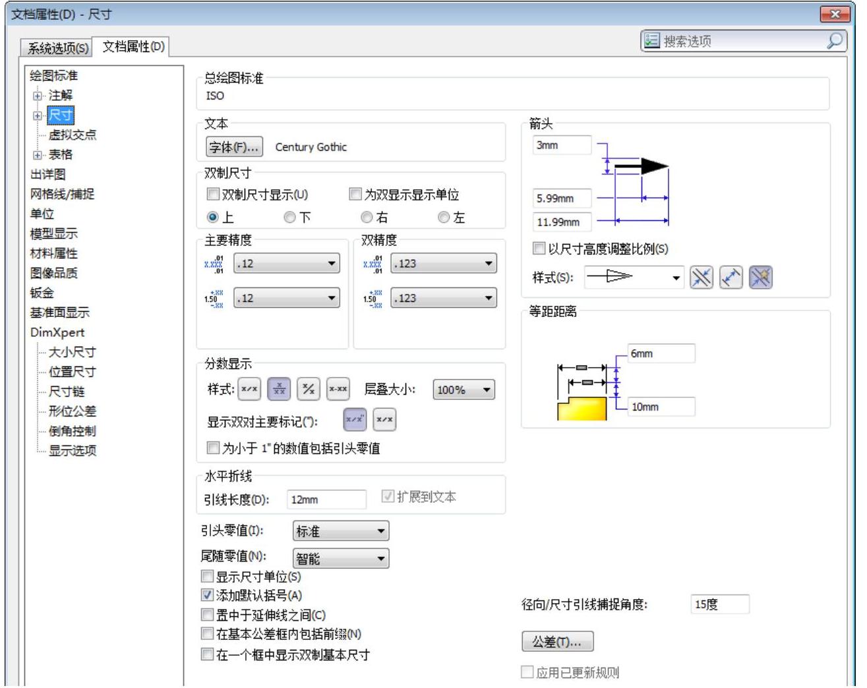Click the first arrow placement icon beside 样式(S)
This screenshot has height=688, width=867.
(701, 277)
